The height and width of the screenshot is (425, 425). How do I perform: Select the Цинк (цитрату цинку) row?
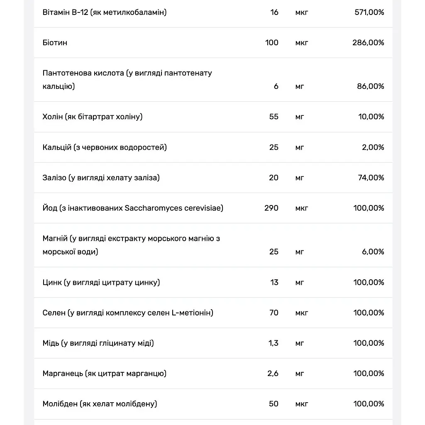(213, 282)
